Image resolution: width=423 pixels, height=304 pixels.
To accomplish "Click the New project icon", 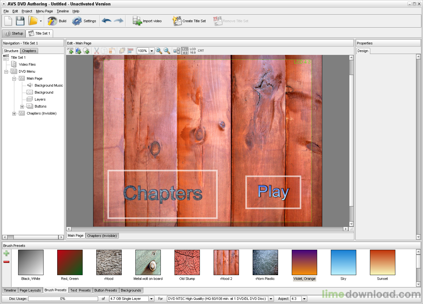I will (x=8, y=21).
